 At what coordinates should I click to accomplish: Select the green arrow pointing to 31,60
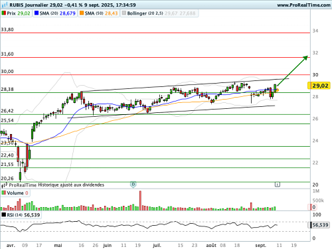pos(292,71)
